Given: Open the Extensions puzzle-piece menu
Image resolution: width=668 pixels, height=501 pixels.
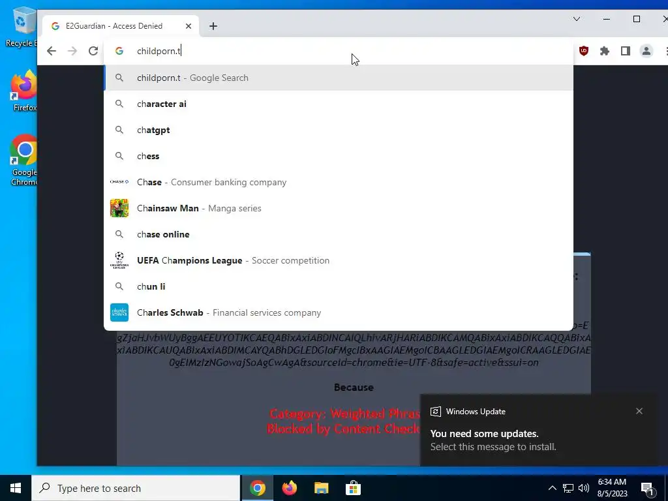Looking at the screenshot, I should (605, 51).
